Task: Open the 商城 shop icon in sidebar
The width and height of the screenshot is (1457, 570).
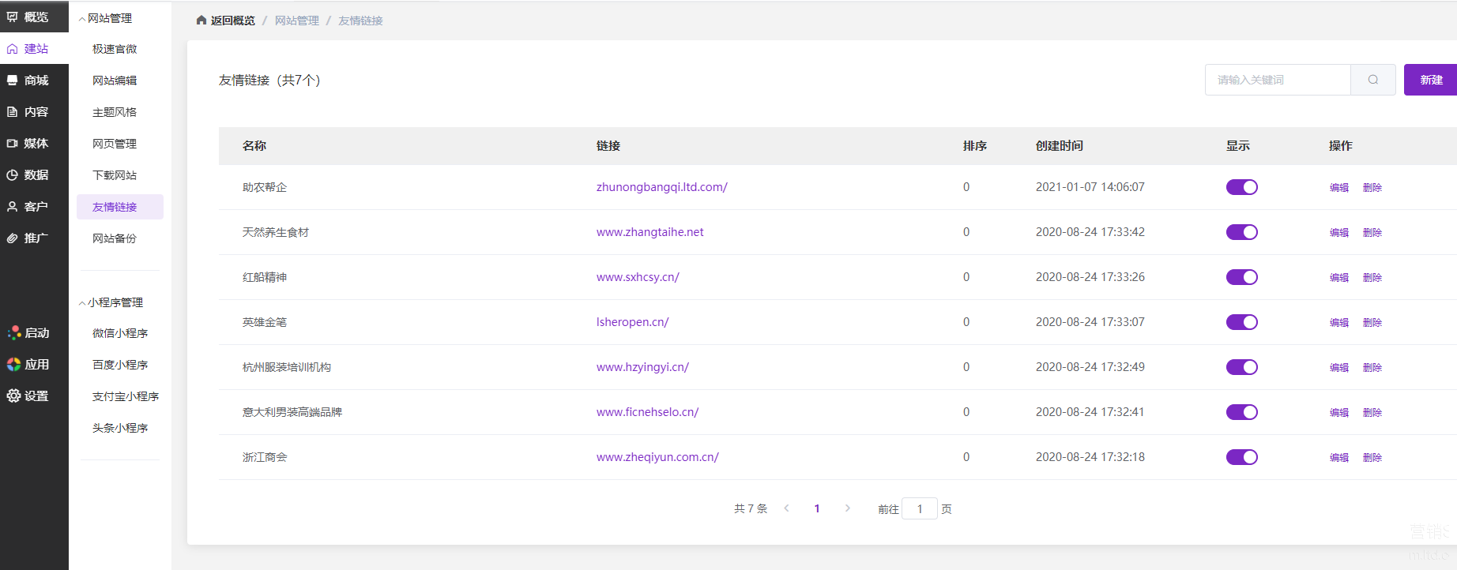Action: [13, 81]
